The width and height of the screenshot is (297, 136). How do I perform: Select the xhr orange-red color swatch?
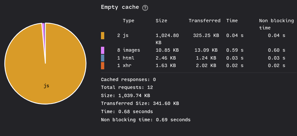pyautogui.click(x=103, y=65)
